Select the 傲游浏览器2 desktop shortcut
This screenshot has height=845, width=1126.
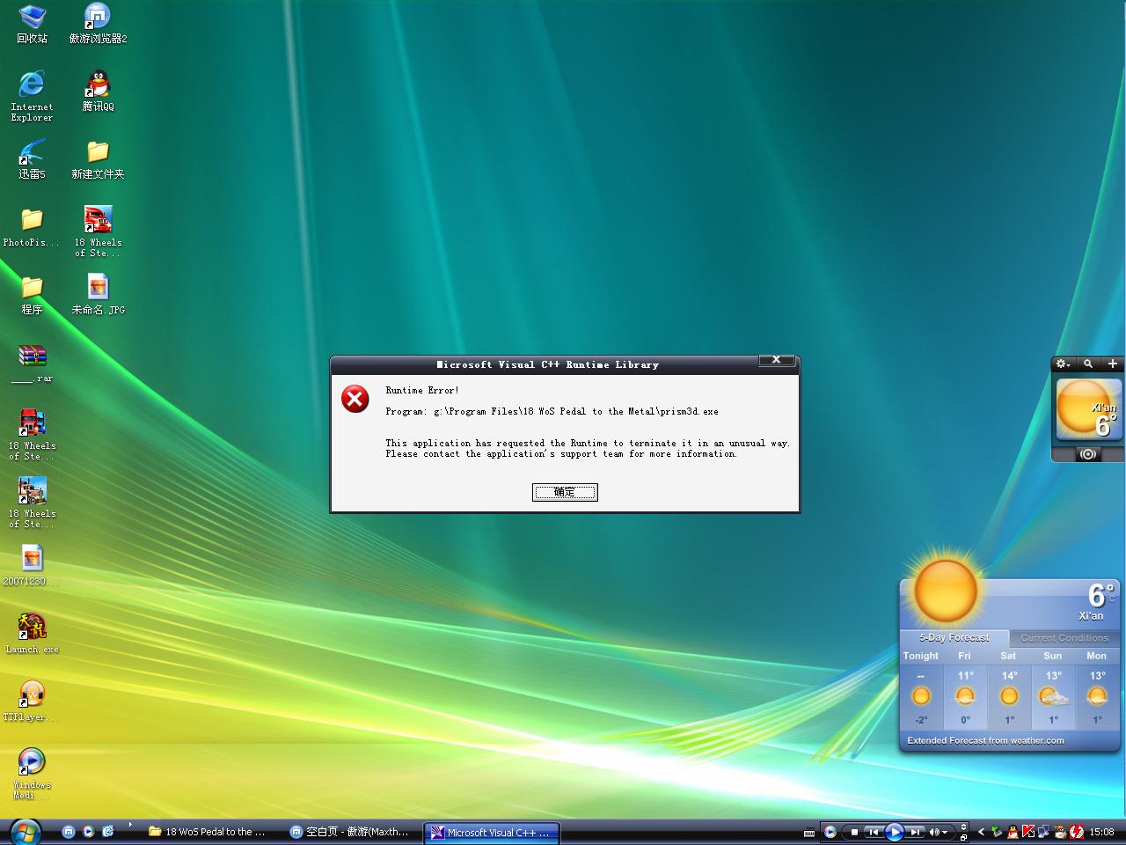pos(98,18)
